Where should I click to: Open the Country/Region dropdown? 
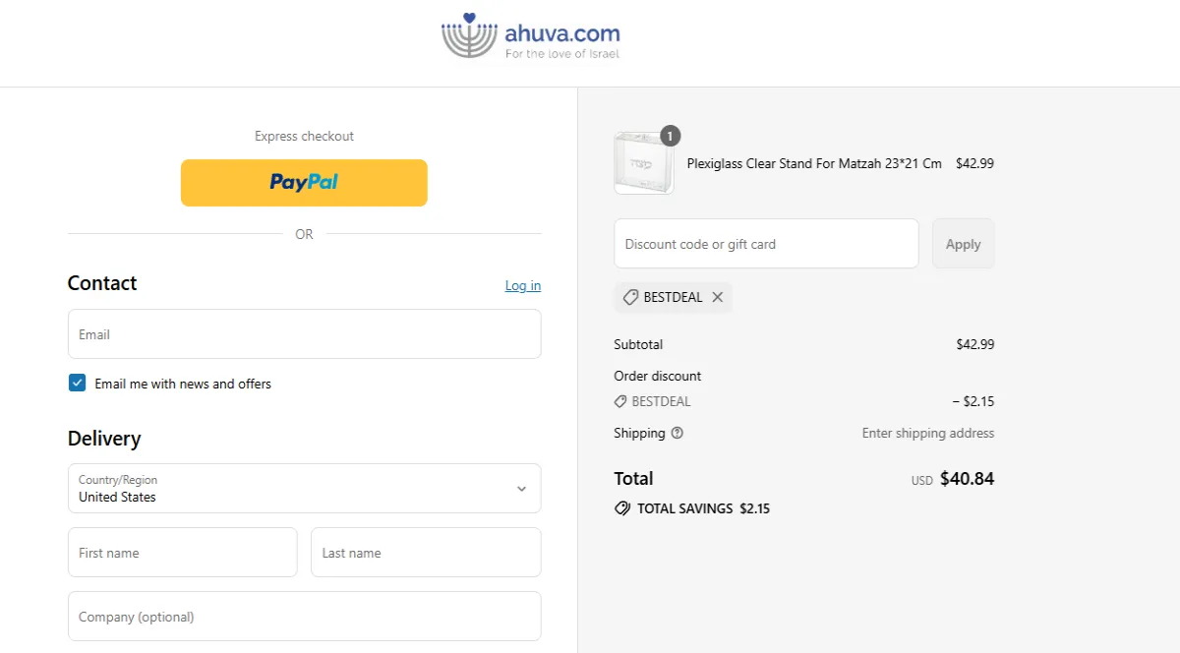point(304,488)
